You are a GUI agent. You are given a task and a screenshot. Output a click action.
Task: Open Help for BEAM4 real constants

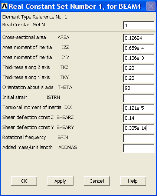click(x=133, y=181)
